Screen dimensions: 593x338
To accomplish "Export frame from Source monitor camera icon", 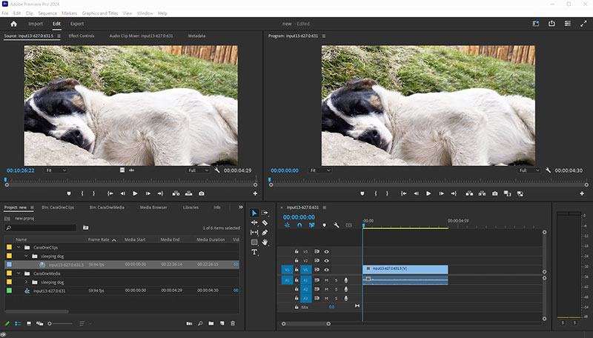I will (202, 193).
